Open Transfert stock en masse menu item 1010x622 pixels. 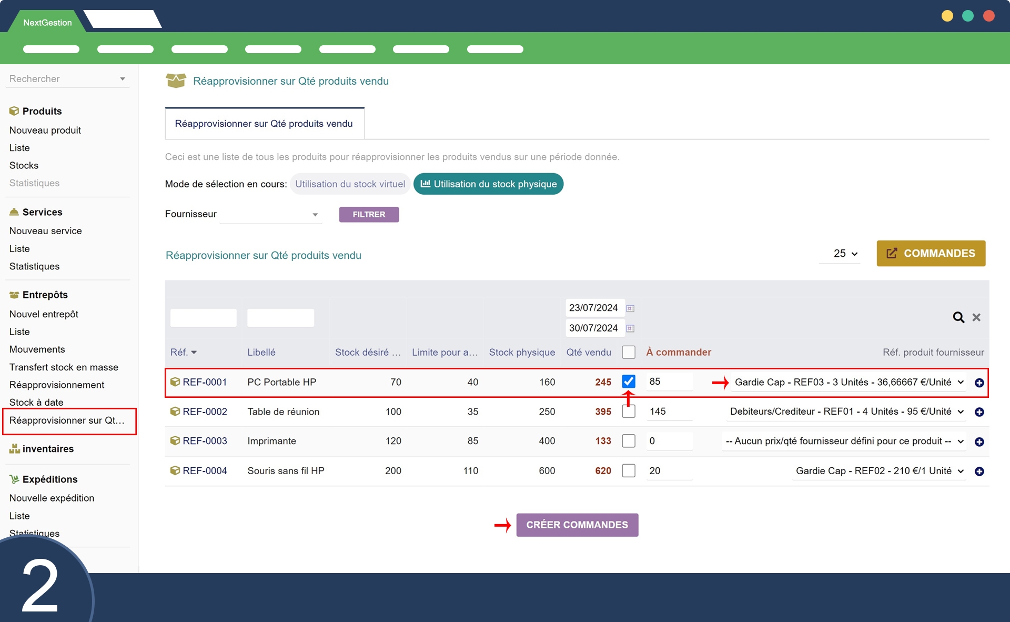click(x=64, y=367)
